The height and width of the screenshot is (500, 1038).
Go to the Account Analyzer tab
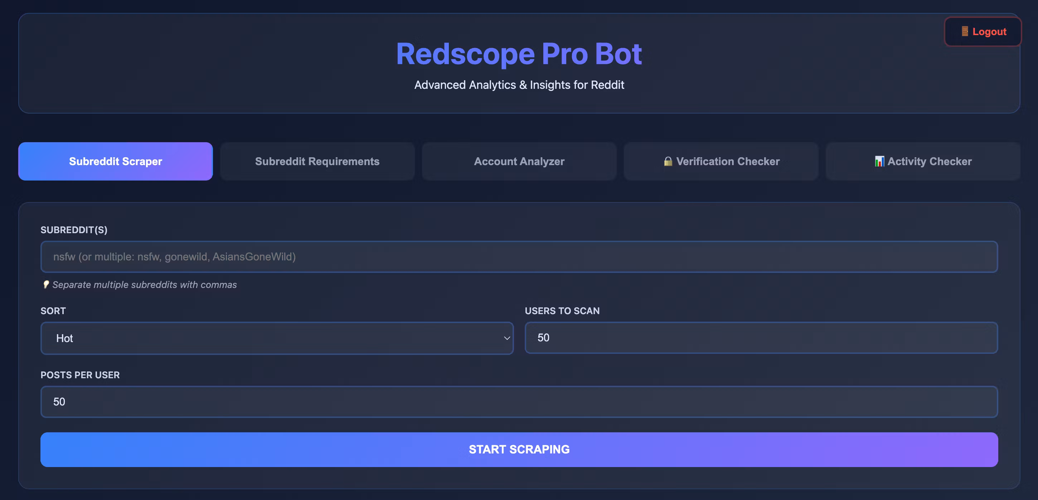coord(519,161)
